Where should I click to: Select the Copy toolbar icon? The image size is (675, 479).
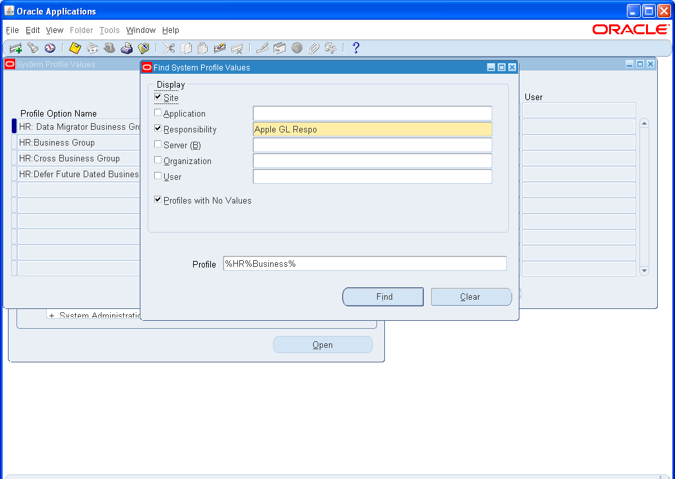(186, 47)
